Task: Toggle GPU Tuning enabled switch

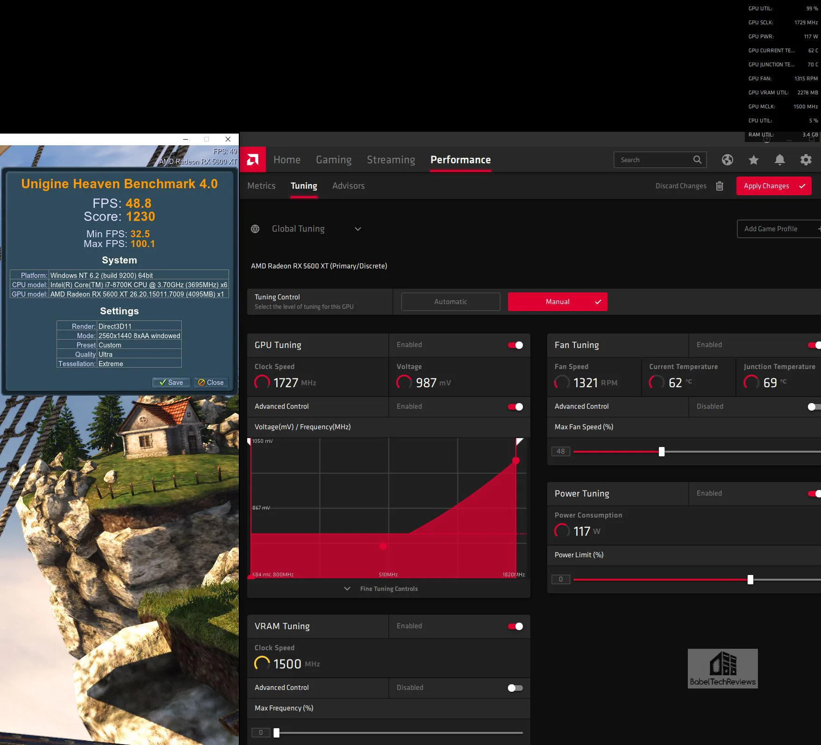Action: pos(515,345)
